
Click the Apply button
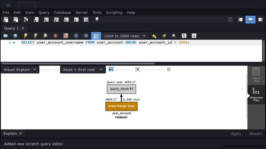236,134
